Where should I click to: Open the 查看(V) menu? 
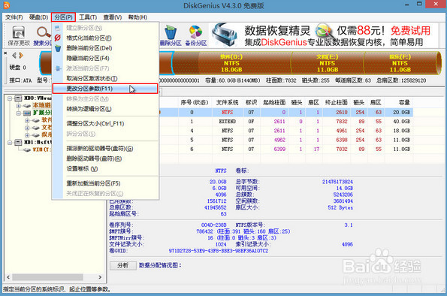click(x=113, y=17)
